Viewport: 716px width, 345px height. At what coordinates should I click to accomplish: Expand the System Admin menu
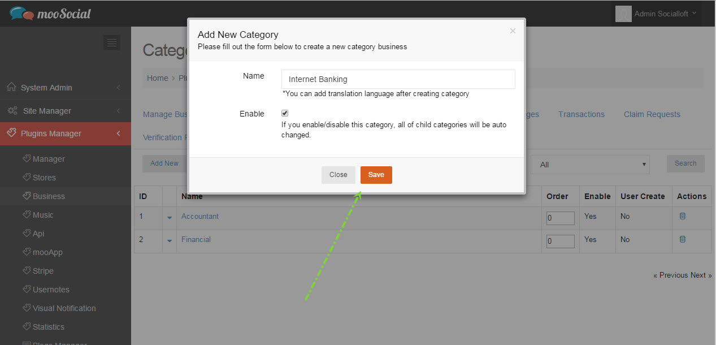pyautogui.click(x=66, y=88)
